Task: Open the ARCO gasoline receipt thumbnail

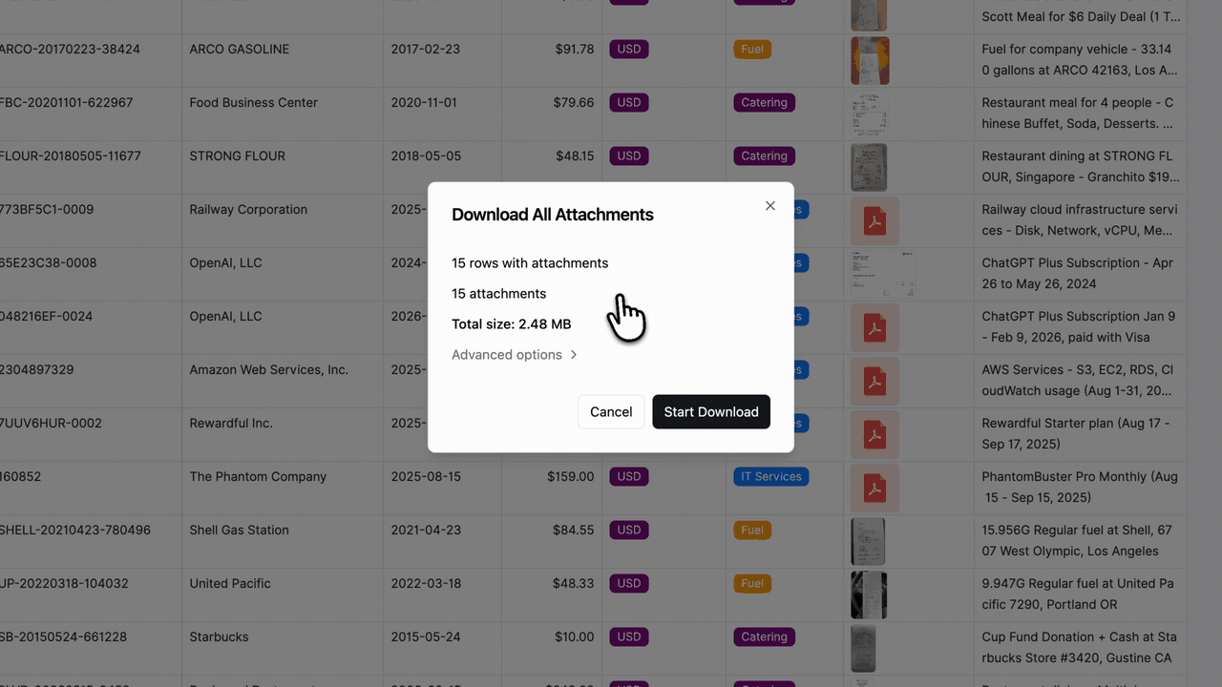Action: [x=870, y=60]
